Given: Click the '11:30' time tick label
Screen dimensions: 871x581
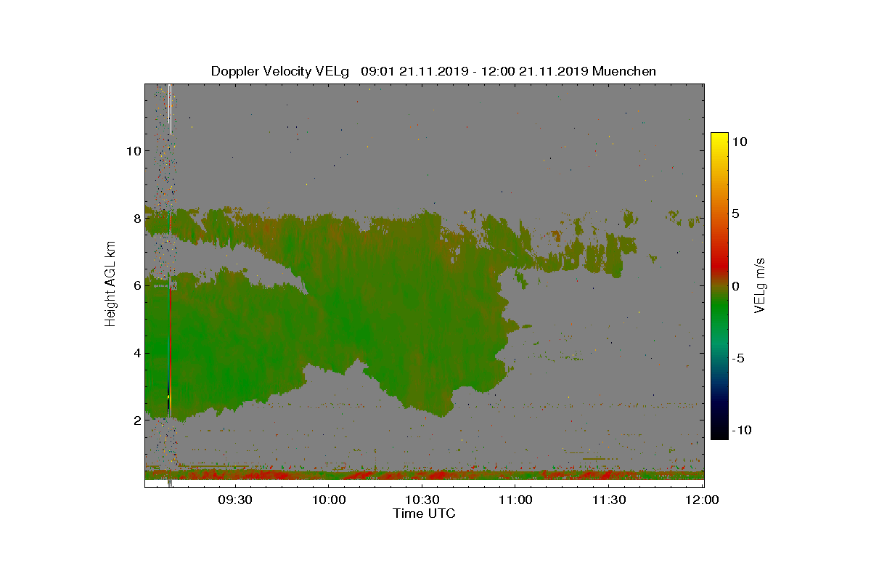Looking at the screenshot, I should click(x=609, y=500).
